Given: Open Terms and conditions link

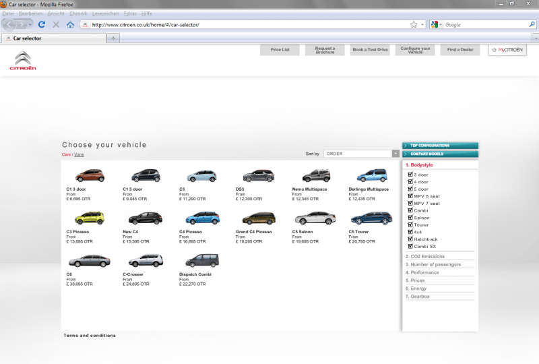Looking at the screenshot, I should pos(90,336).
